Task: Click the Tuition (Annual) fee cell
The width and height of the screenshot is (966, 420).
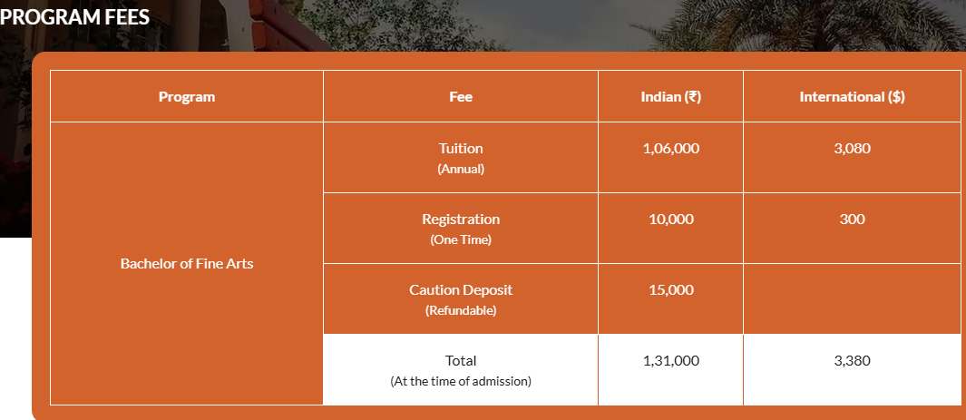Action: click(461, 158)
